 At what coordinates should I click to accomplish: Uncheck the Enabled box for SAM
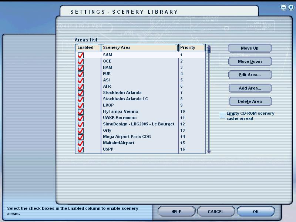81,55
